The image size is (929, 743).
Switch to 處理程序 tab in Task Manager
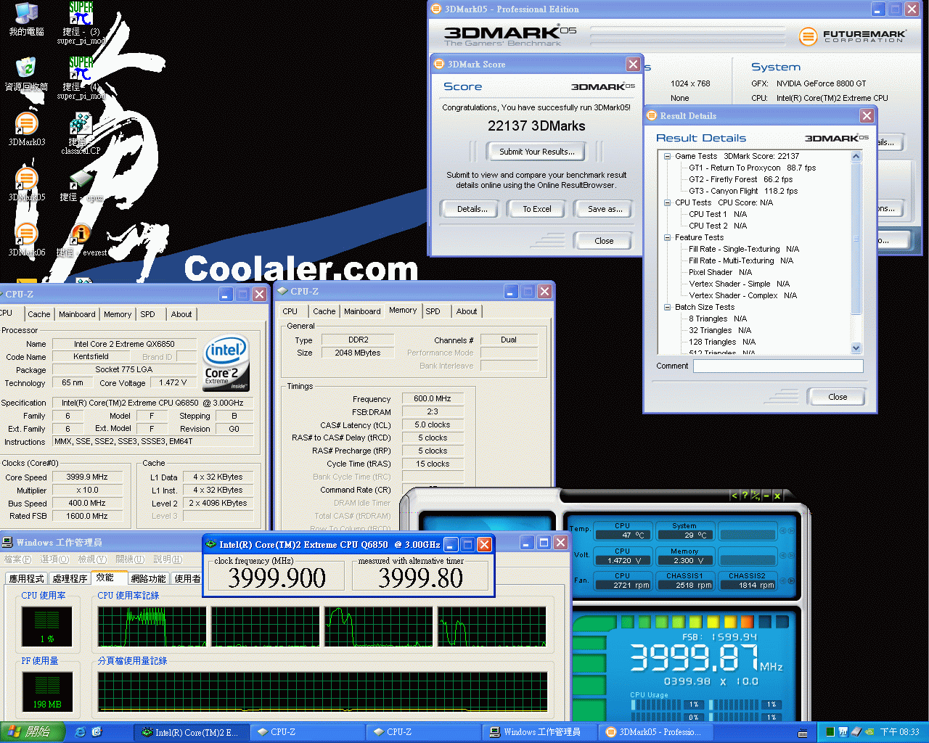pos(70,578)
